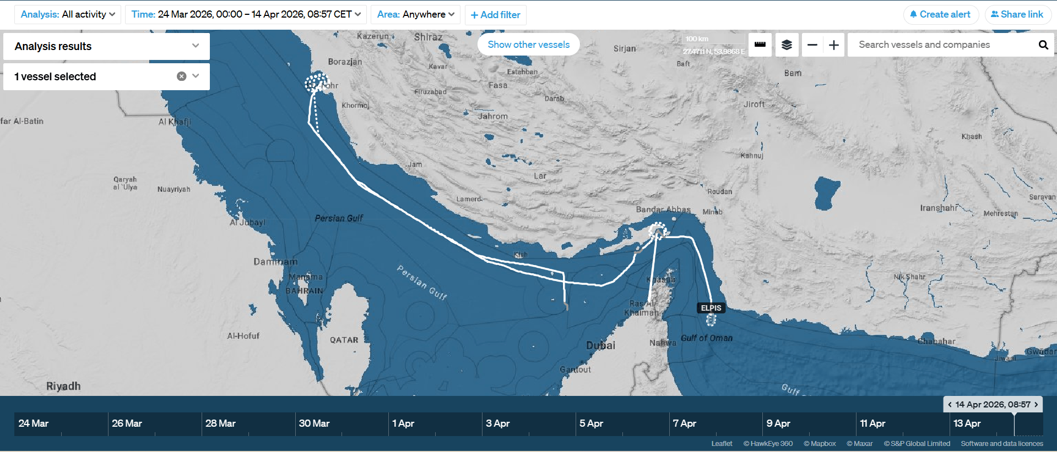Open the Analysis: All activity dropdown

pos(68,14)
